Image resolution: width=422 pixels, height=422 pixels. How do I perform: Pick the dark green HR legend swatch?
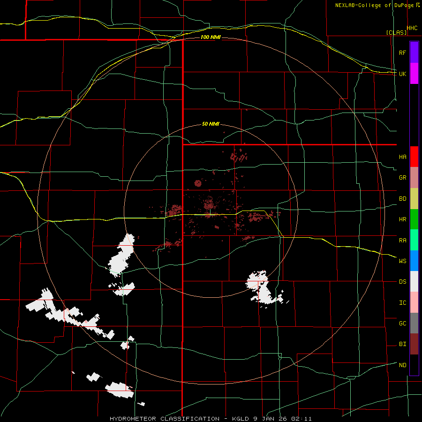[414, 219]
